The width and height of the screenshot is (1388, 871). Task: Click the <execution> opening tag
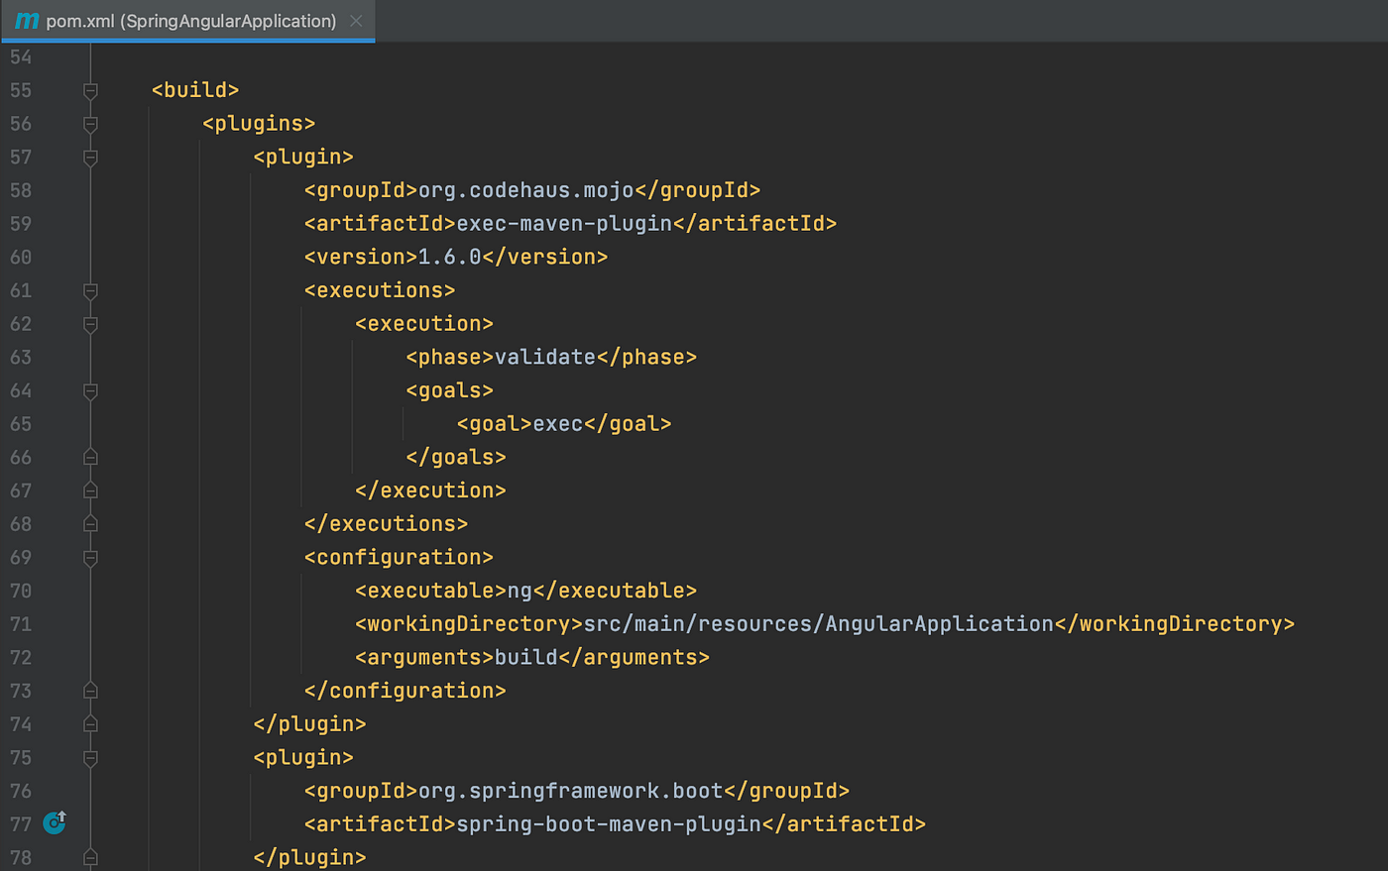[424, 324]
